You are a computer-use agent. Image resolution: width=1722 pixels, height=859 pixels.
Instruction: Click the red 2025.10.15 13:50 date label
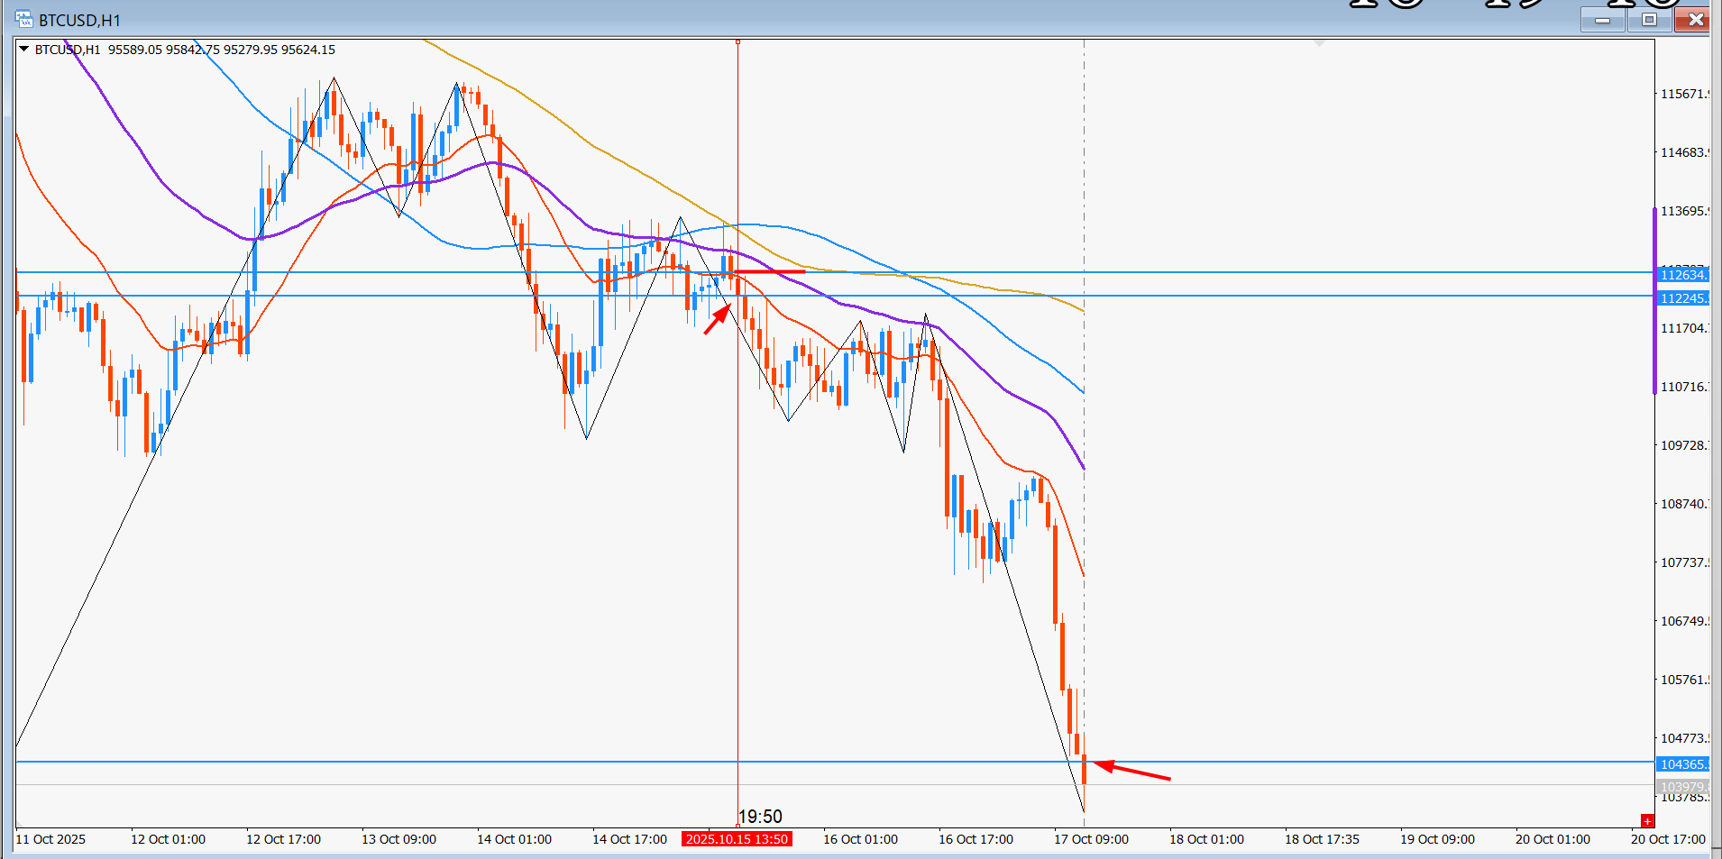737,839
